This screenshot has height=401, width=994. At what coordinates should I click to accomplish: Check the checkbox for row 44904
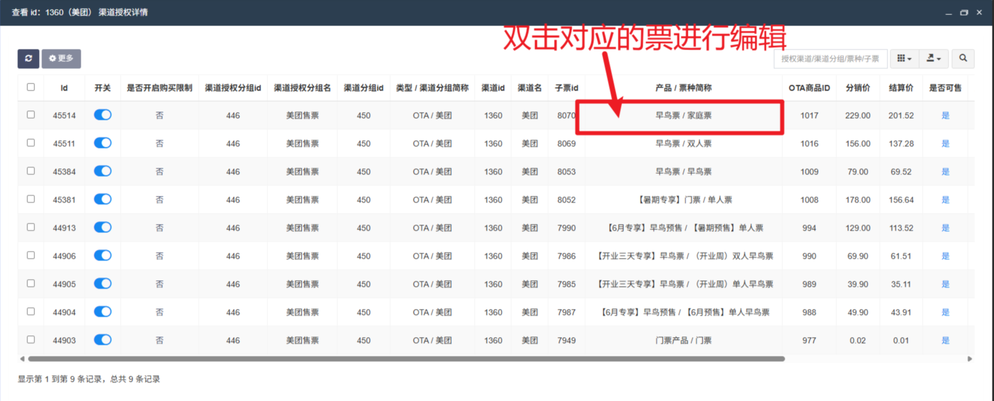tap(31, 312)
